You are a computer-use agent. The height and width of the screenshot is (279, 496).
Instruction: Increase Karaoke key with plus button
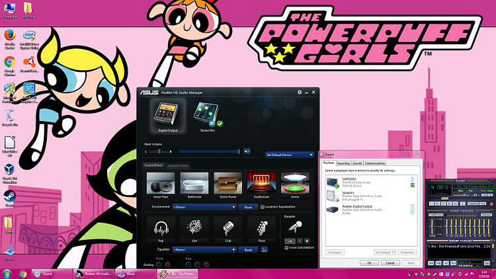(x=307, y=241)
